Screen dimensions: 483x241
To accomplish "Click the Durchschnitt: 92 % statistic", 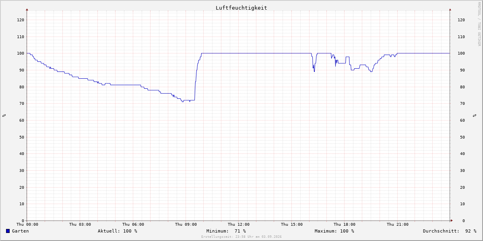I will (x=450, y=231).
